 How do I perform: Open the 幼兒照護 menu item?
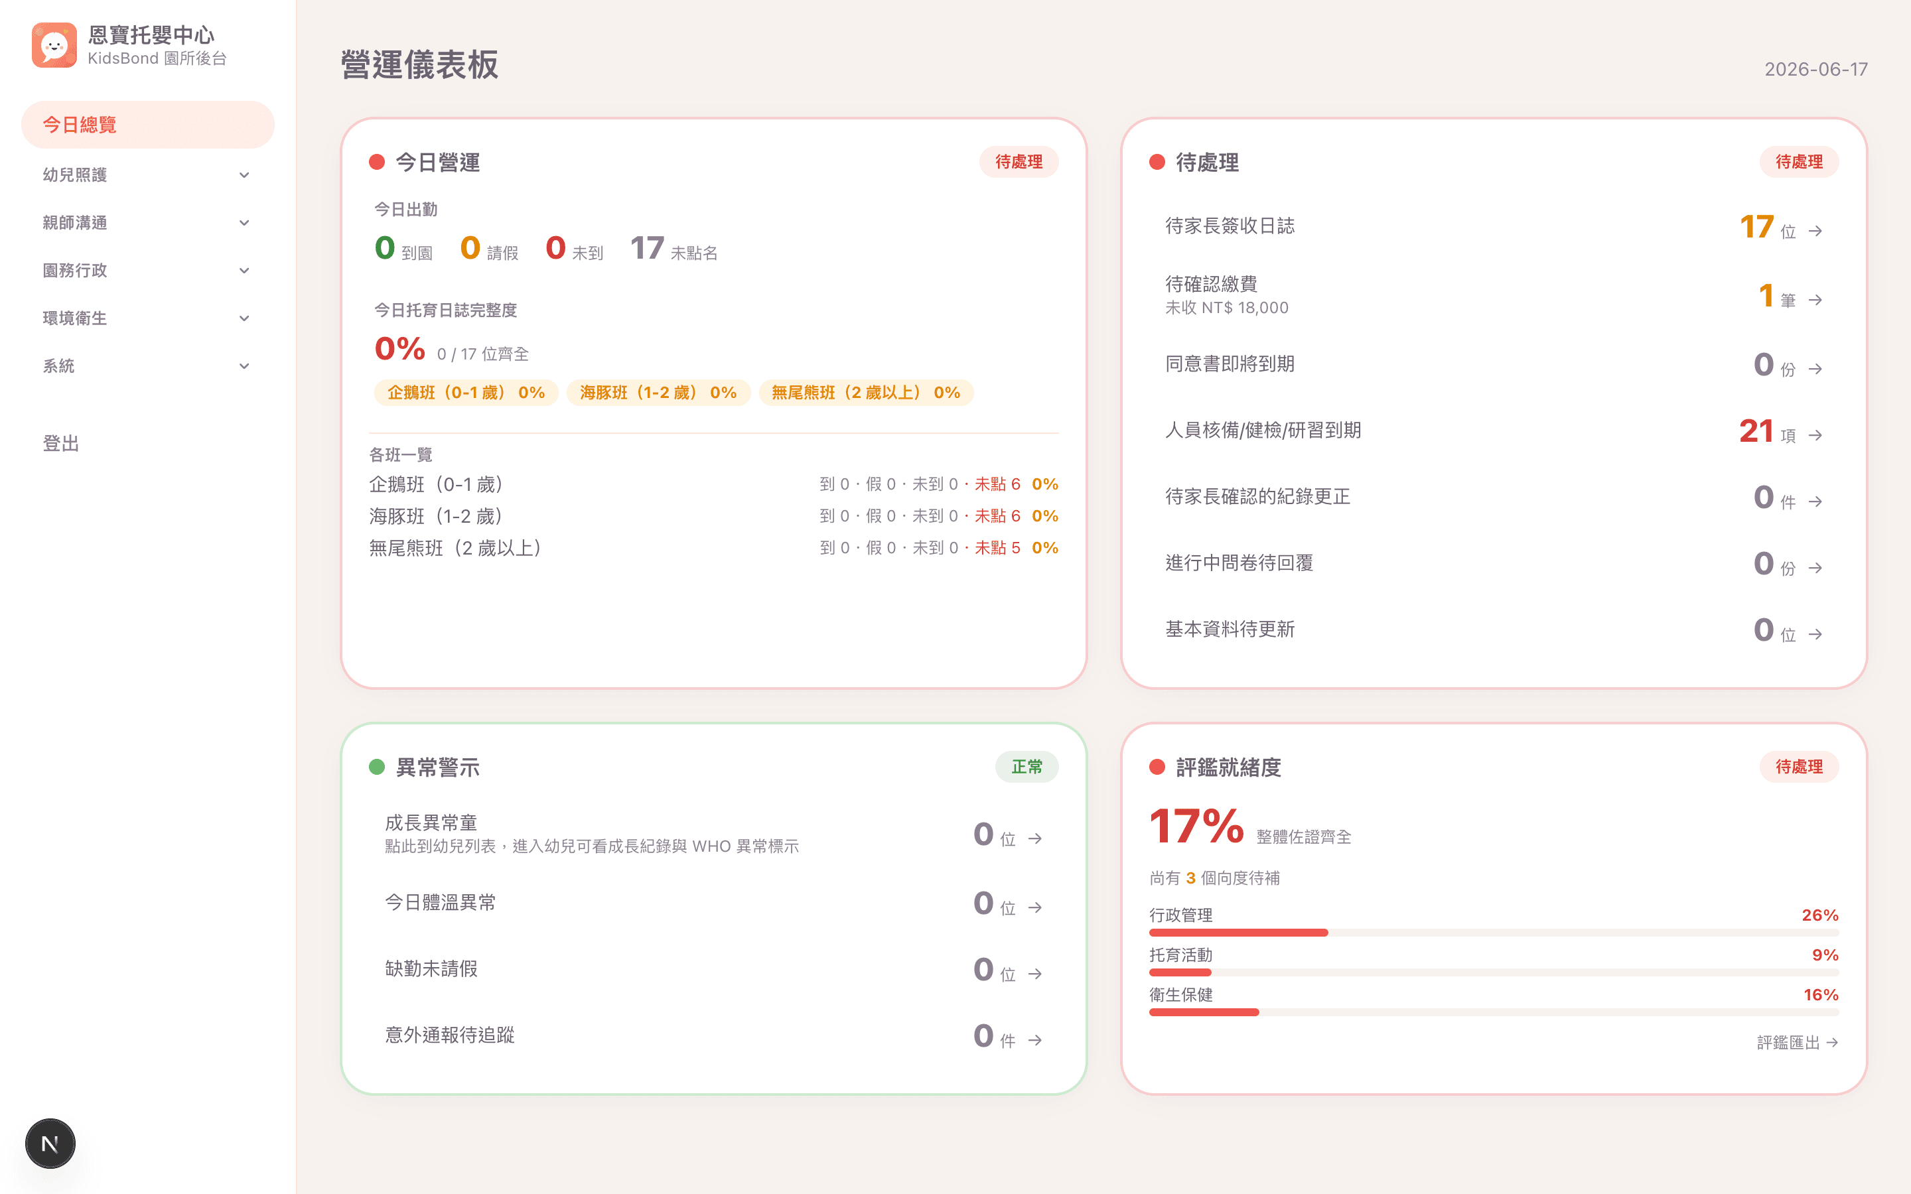point(148,175)
